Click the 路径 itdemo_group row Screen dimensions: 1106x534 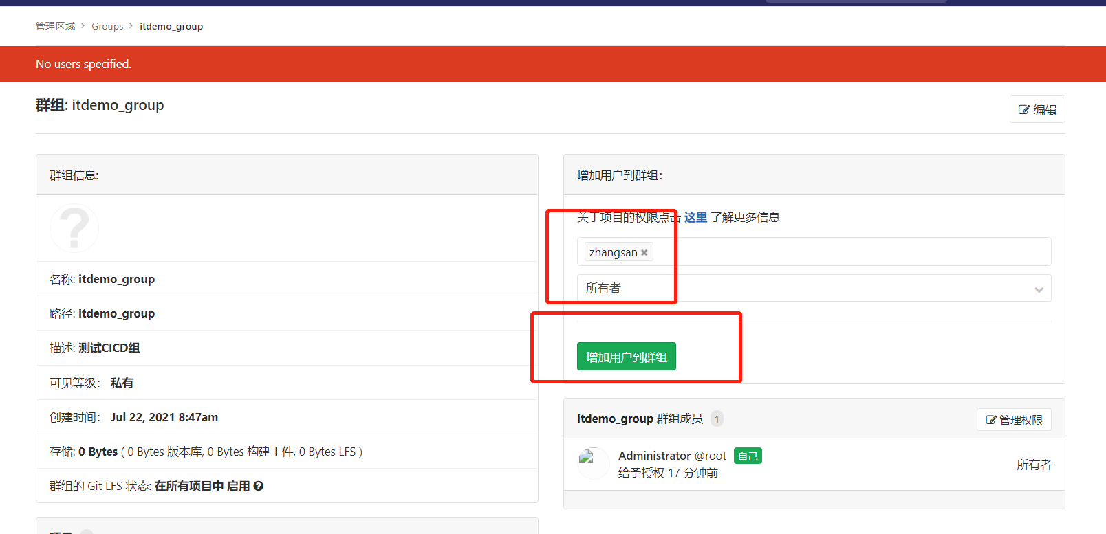tap(287, 313)
